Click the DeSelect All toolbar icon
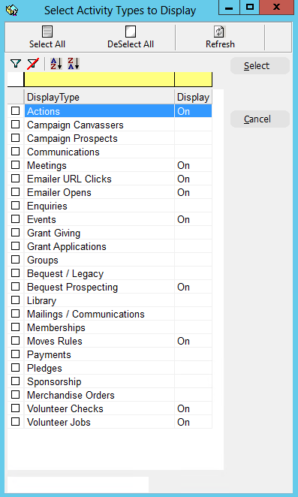Viewport: 298px width, 497px height. pyautogui.click(x=131, y=32)
